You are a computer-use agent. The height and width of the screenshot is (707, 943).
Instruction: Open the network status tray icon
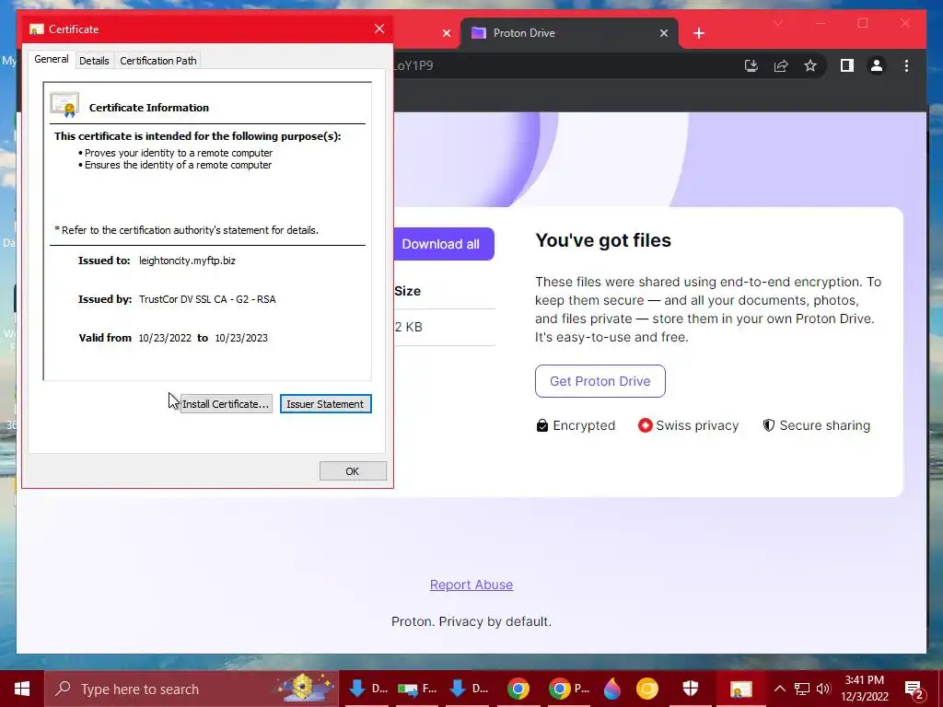(802, 689)
